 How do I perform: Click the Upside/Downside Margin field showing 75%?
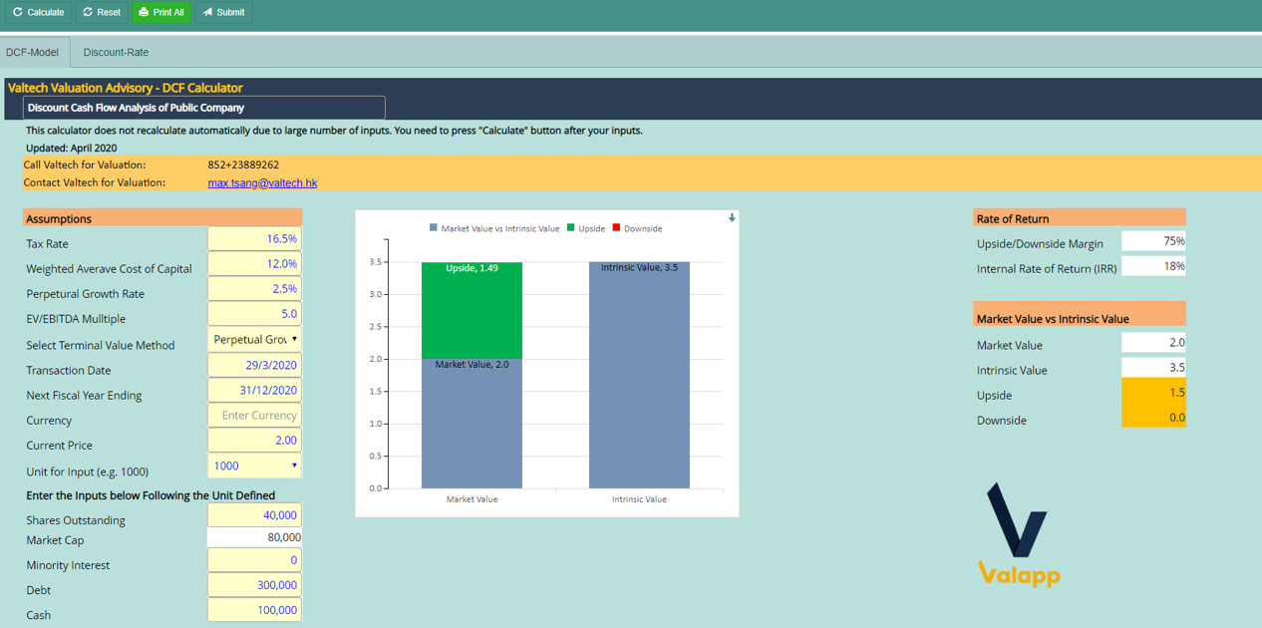click(1153, 240)
